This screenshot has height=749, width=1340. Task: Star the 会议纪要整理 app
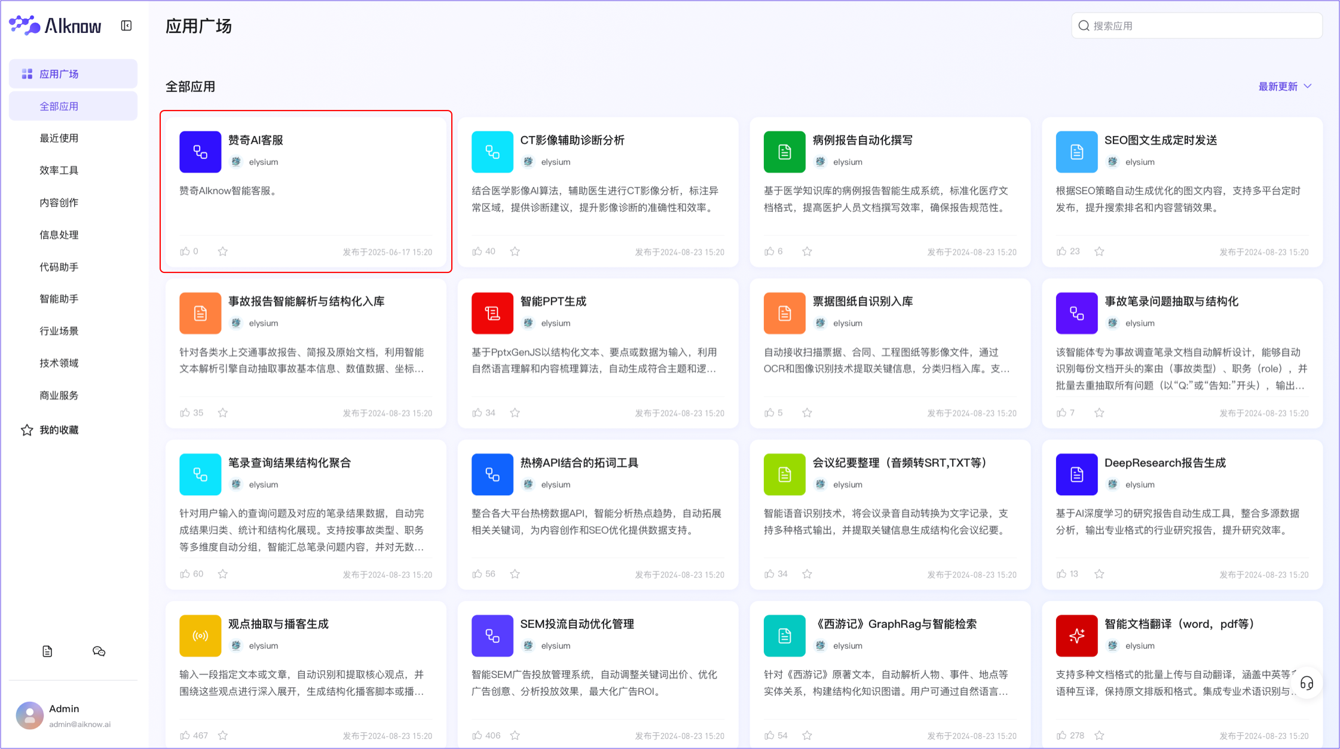pyautogui.click(x=807, y=573)
